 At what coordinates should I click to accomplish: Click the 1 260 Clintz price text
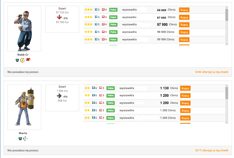point(168,118)
